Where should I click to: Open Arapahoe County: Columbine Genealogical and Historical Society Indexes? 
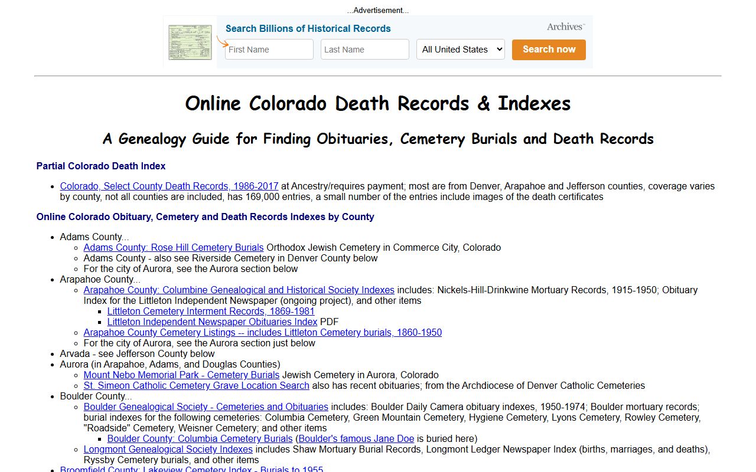pos(239,290)
